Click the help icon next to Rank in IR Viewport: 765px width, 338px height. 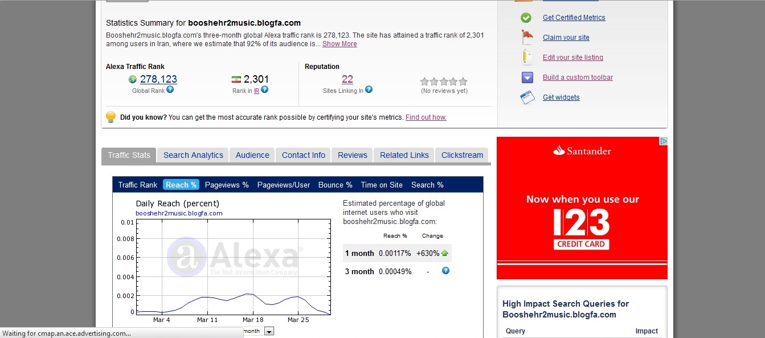(264, 89)
